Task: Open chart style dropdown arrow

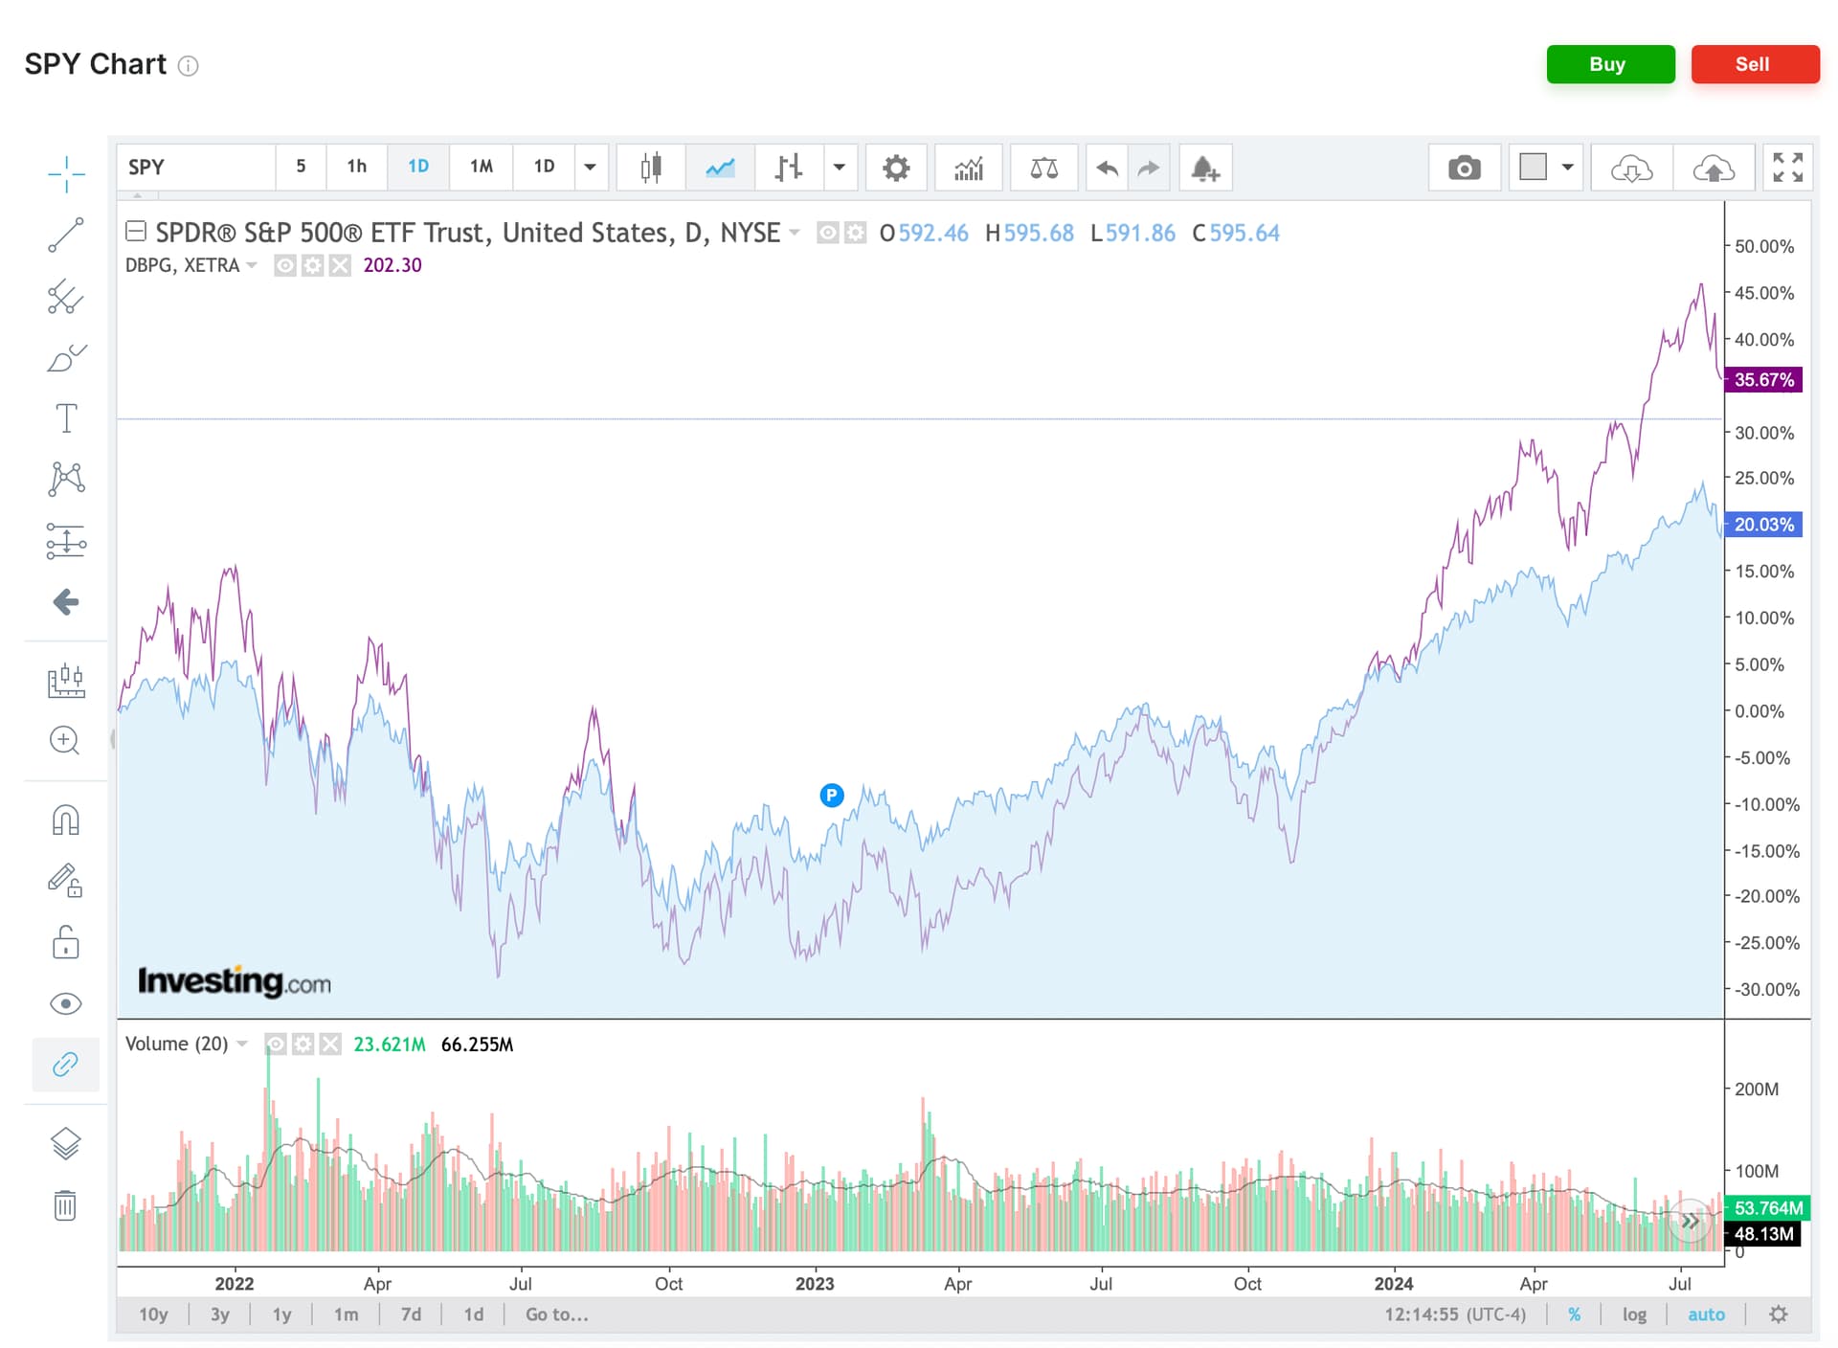Action: (840, 168)
